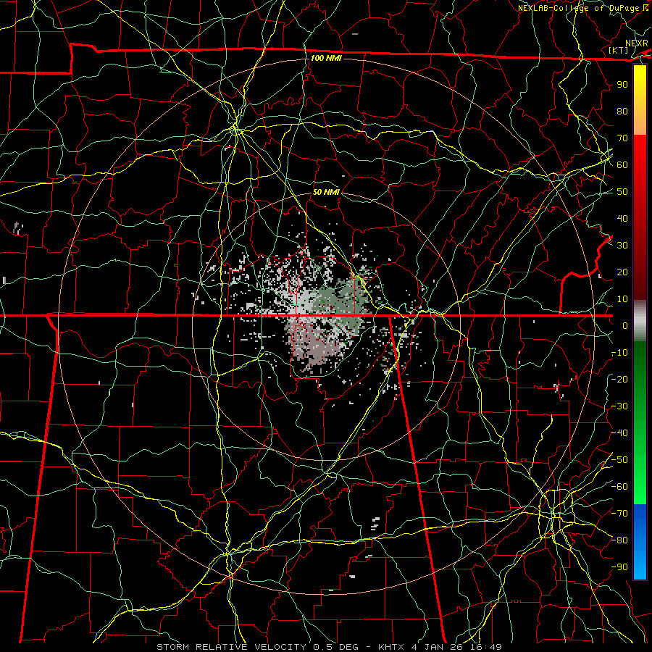Click the positive 20 scale label
The height and width of the screenshot is (652, 652).
622,272
